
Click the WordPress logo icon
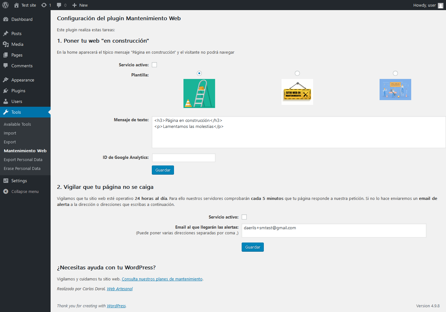pos(5,5)
